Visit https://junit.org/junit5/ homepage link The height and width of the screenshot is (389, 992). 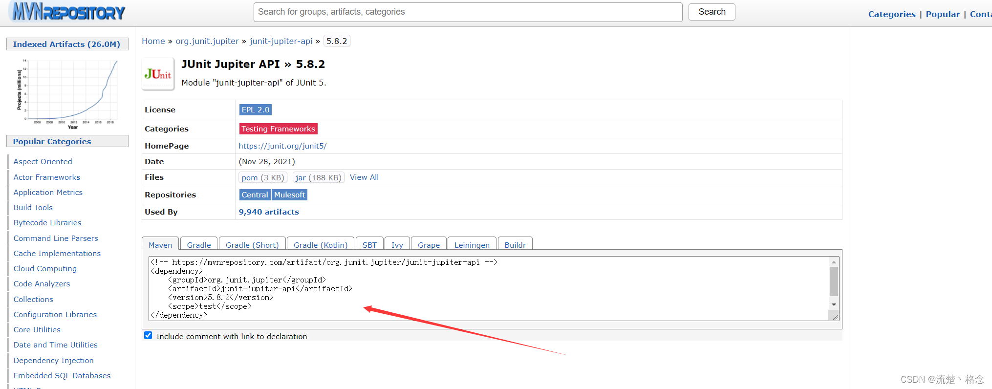283,146
